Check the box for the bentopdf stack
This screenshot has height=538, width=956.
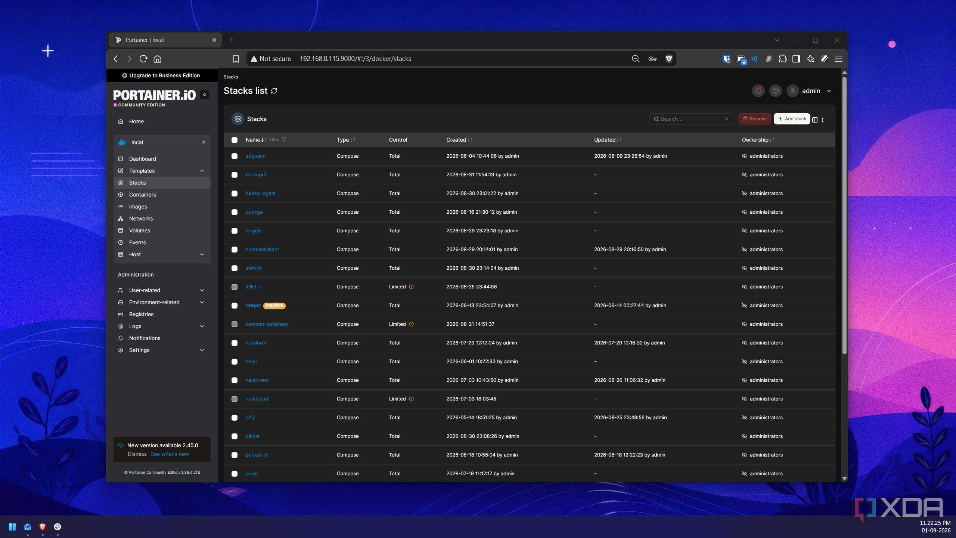235,175
